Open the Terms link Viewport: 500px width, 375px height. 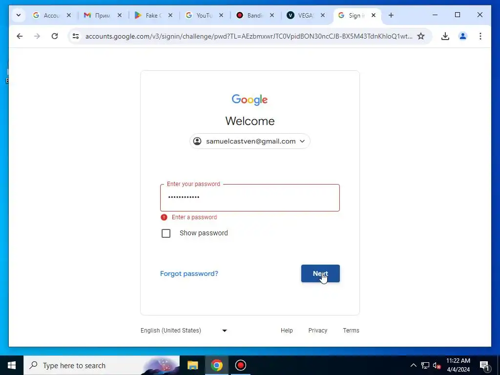click(x=351, y=331)
